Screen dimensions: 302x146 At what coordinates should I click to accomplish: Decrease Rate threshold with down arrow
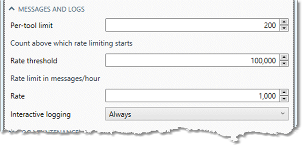[x=284, y=63]
